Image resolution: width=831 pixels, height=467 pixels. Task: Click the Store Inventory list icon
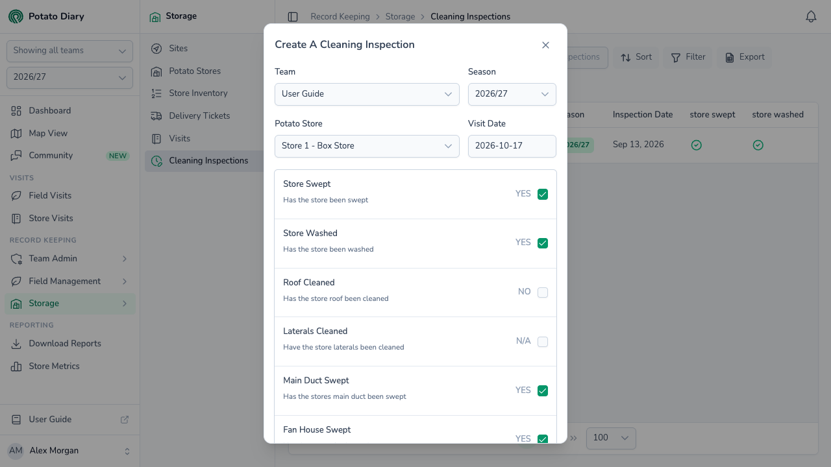156,93
